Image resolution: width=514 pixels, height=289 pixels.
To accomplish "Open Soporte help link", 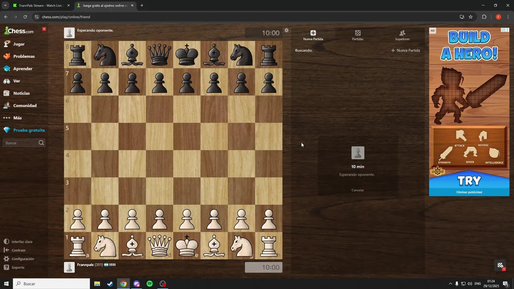I will point(14,267).
